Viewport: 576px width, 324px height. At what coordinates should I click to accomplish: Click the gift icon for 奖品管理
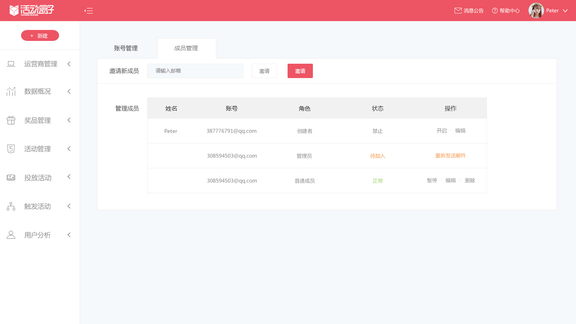[x=11, y=120]
